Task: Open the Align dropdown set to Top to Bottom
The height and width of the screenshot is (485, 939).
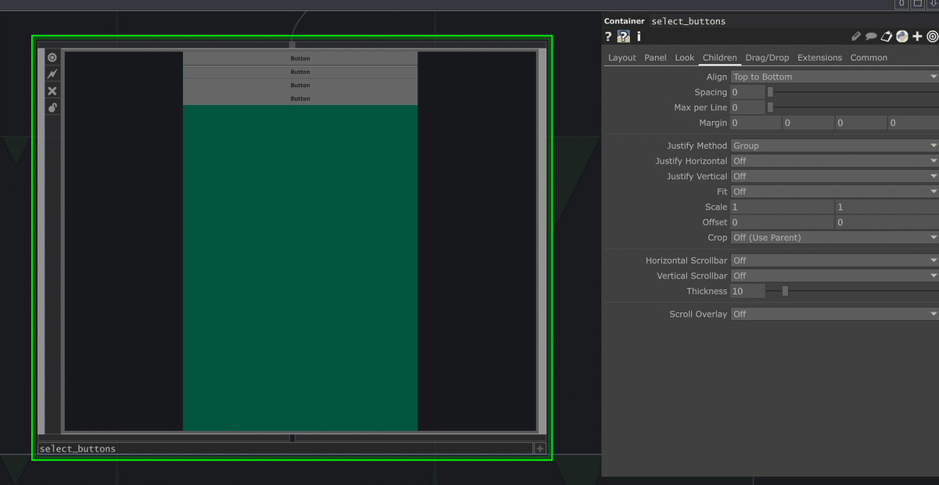Action: coord(834,77)
